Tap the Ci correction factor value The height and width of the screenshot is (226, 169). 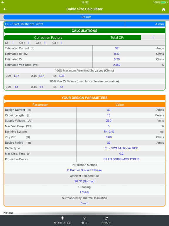tap(13, 43)
